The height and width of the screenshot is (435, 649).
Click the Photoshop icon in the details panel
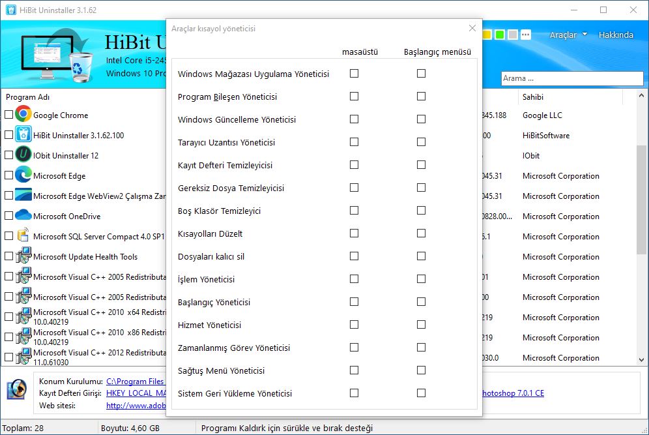[17, 390]
